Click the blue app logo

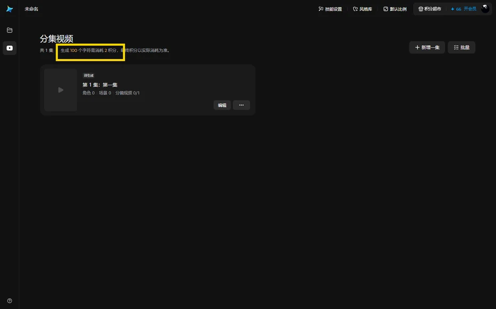(x=10, y=9)
